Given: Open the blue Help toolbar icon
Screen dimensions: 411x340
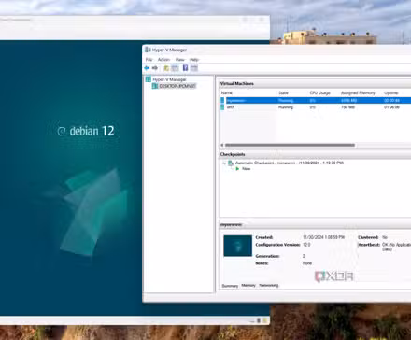Looking at the screenshot, I should [185, 68].
